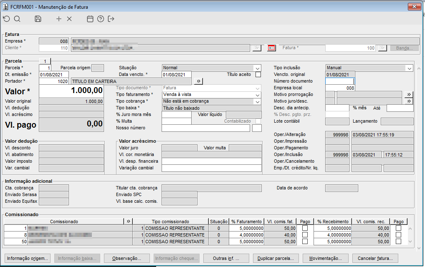Click the Cancelar fatura button

pyautogui.click(x=375, y=258)
